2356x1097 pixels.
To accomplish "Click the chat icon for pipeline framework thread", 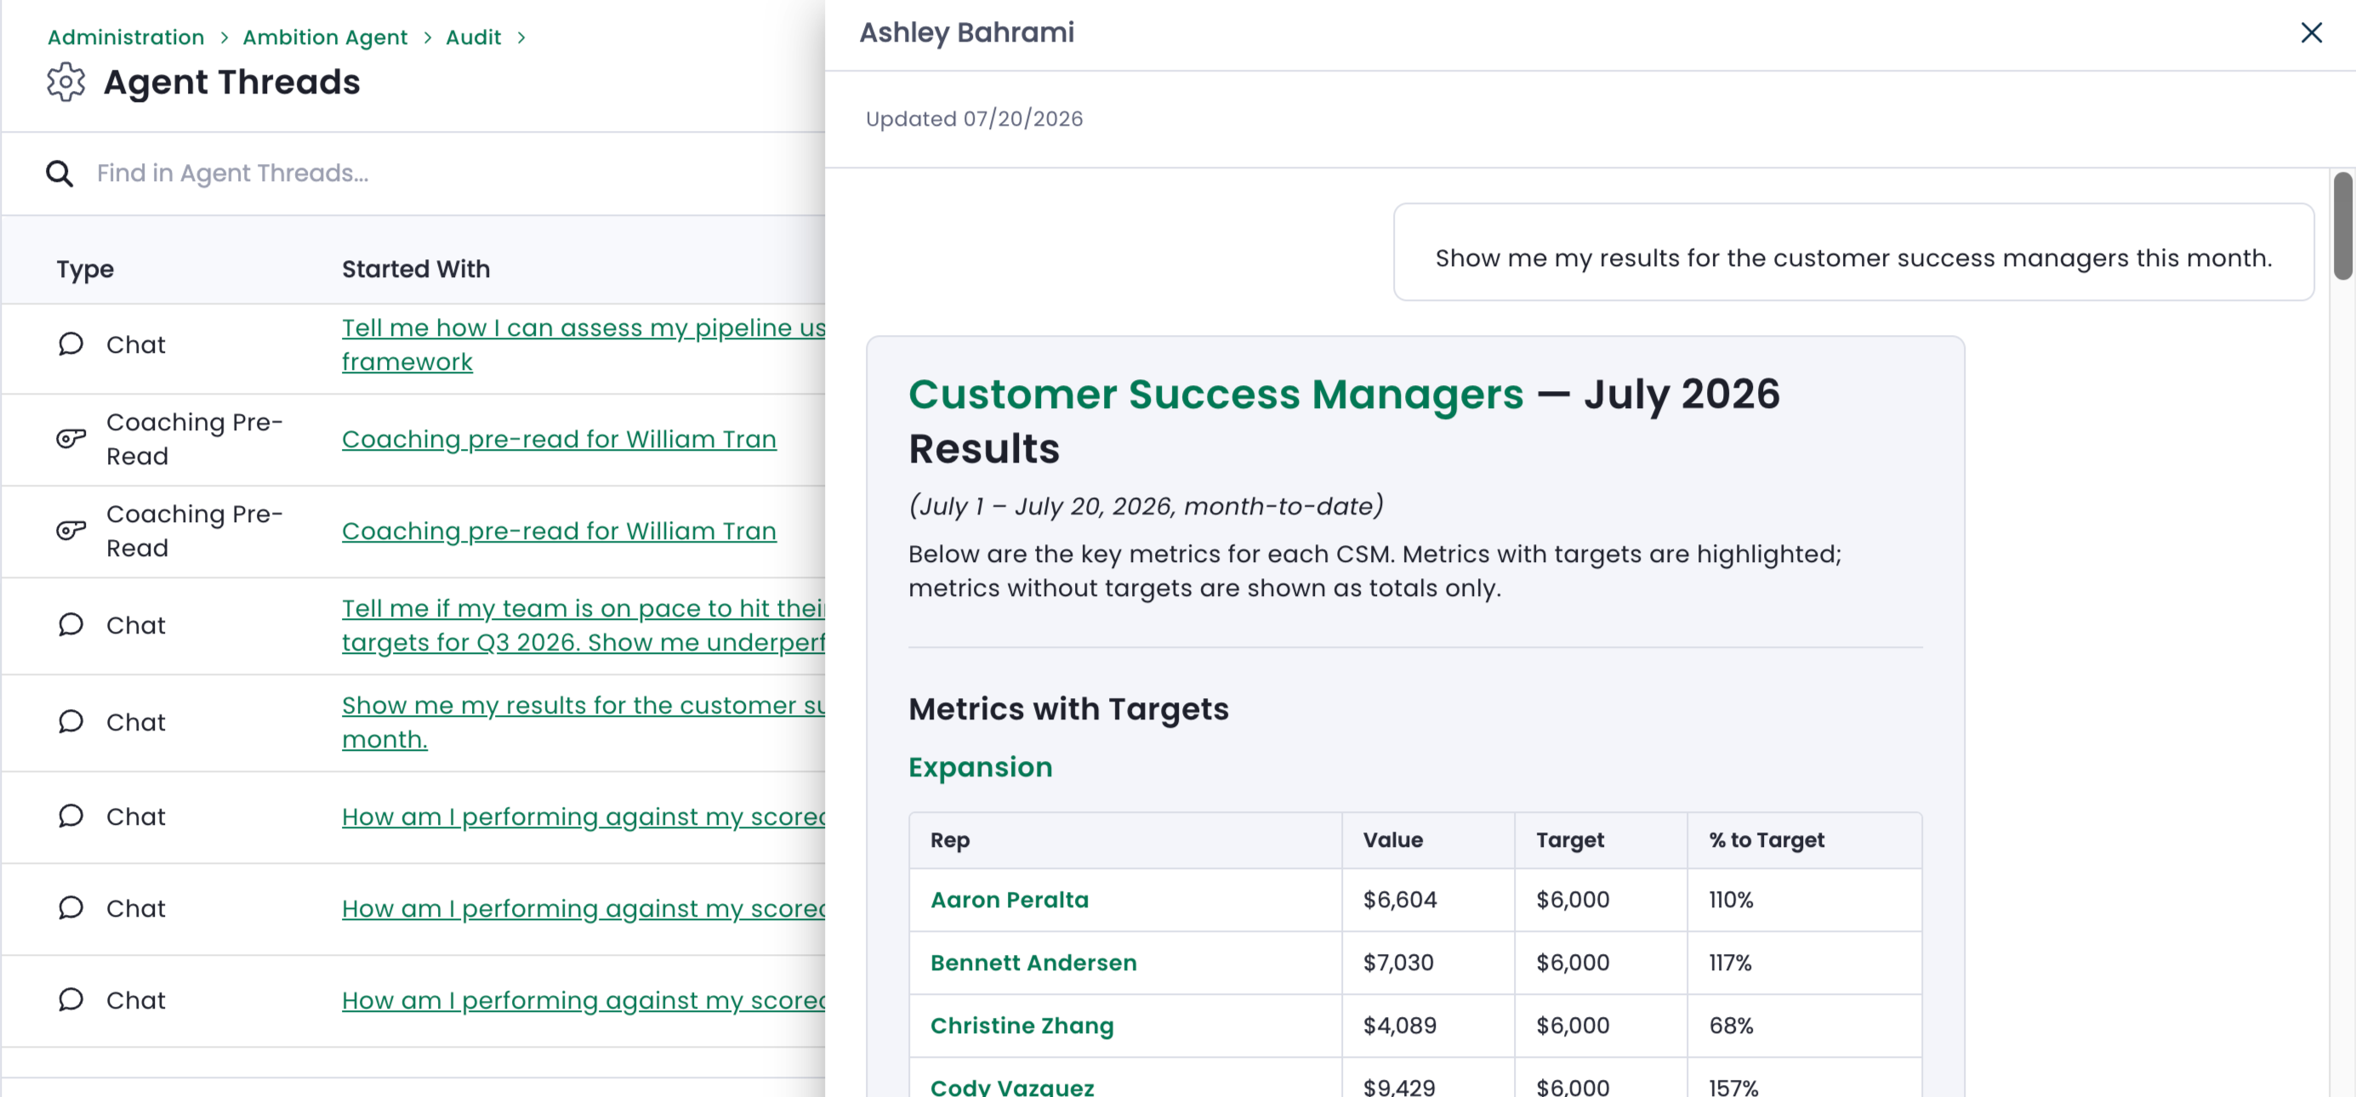I will [71, 344].
